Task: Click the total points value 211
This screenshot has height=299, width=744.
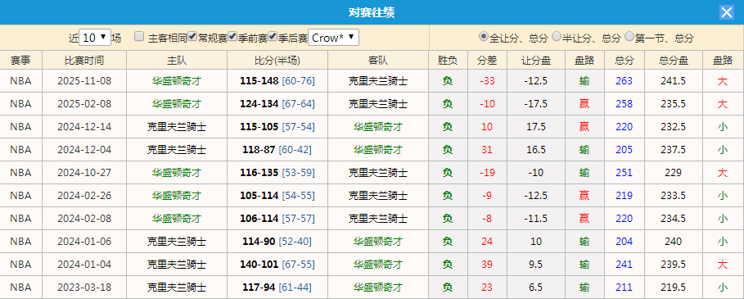Action: coord(624,288)
